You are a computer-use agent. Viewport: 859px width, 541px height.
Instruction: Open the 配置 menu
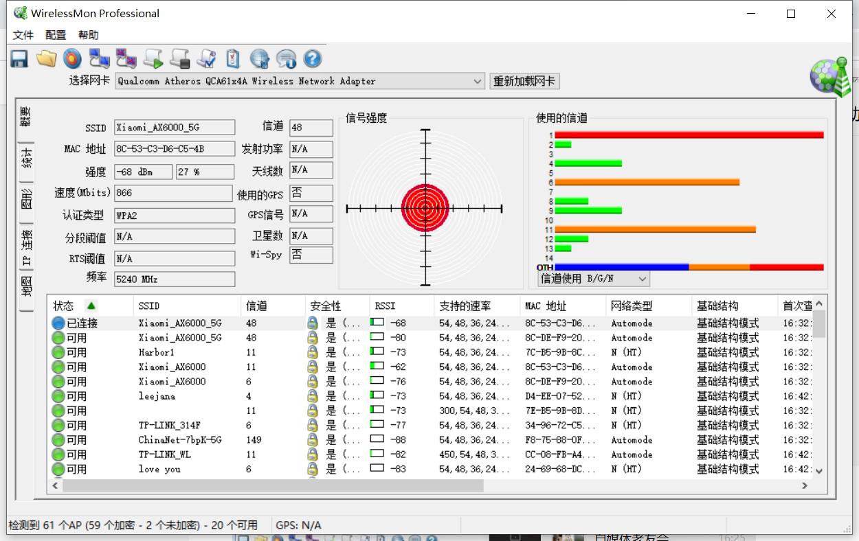[x=56, y=35]
